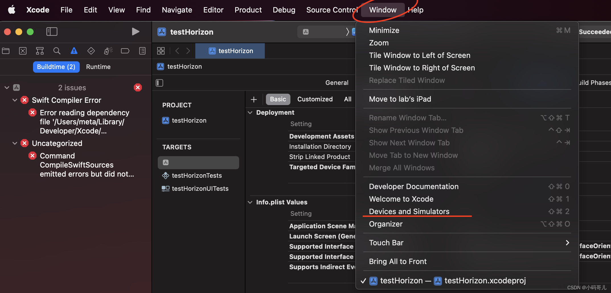
Task: Open the Debug navigator spray icon
Action: point(108,51)
